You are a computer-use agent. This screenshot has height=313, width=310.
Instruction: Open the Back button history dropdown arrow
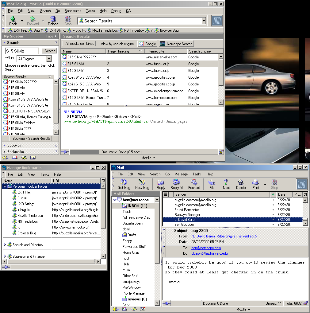point(22,21)
